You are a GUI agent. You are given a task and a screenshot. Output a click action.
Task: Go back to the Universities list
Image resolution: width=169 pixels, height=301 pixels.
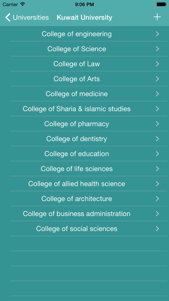[x=27, y=17]
